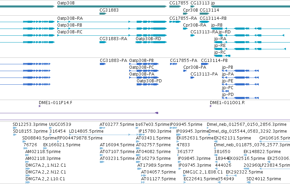Click the bs67e03.5prime EST label

[152, 124]
